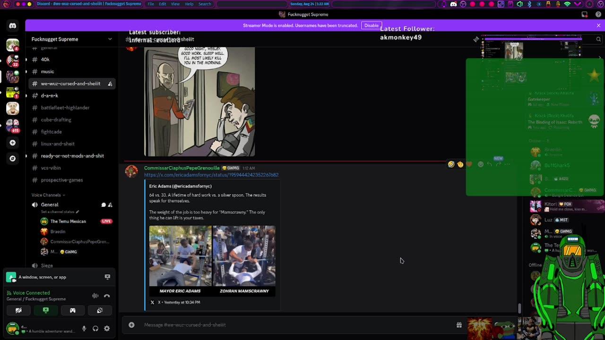605x340 pixels.
Task: Collapse the Voice Channels category
Action: click(48, 195)
